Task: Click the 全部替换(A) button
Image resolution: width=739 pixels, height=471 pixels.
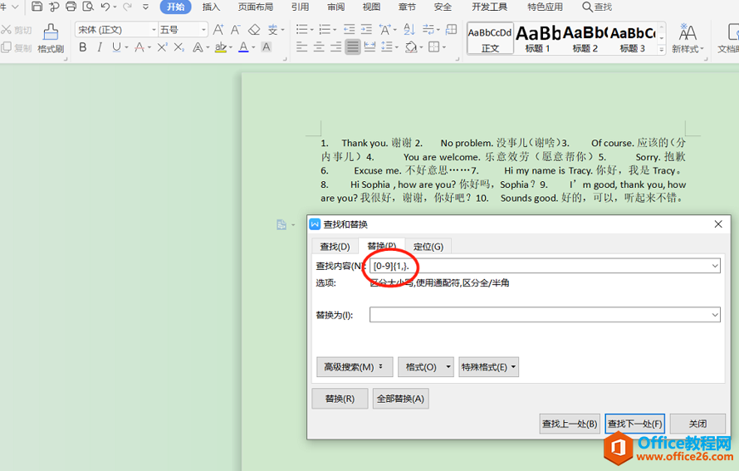Action: coord(400,399)
